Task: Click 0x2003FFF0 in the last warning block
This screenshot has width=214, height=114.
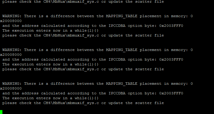Action: [171, 93]
